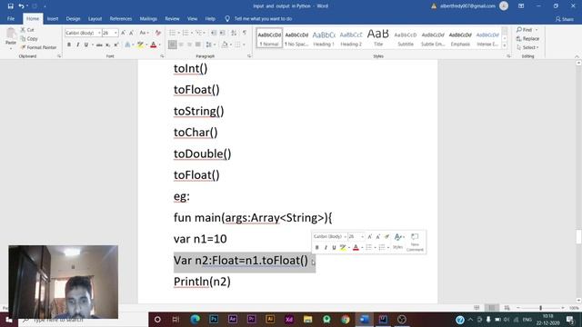This screenshot has width=582, height=327.
Task: Click the Replace command
Action: pyautogui.click(x=527, y=38)
